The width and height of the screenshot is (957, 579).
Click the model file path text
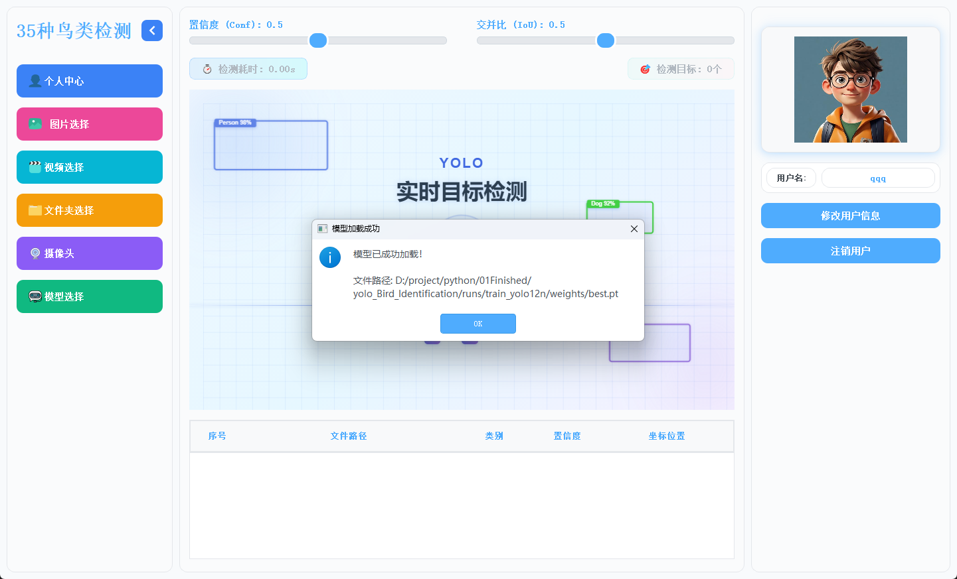point(485,287)
